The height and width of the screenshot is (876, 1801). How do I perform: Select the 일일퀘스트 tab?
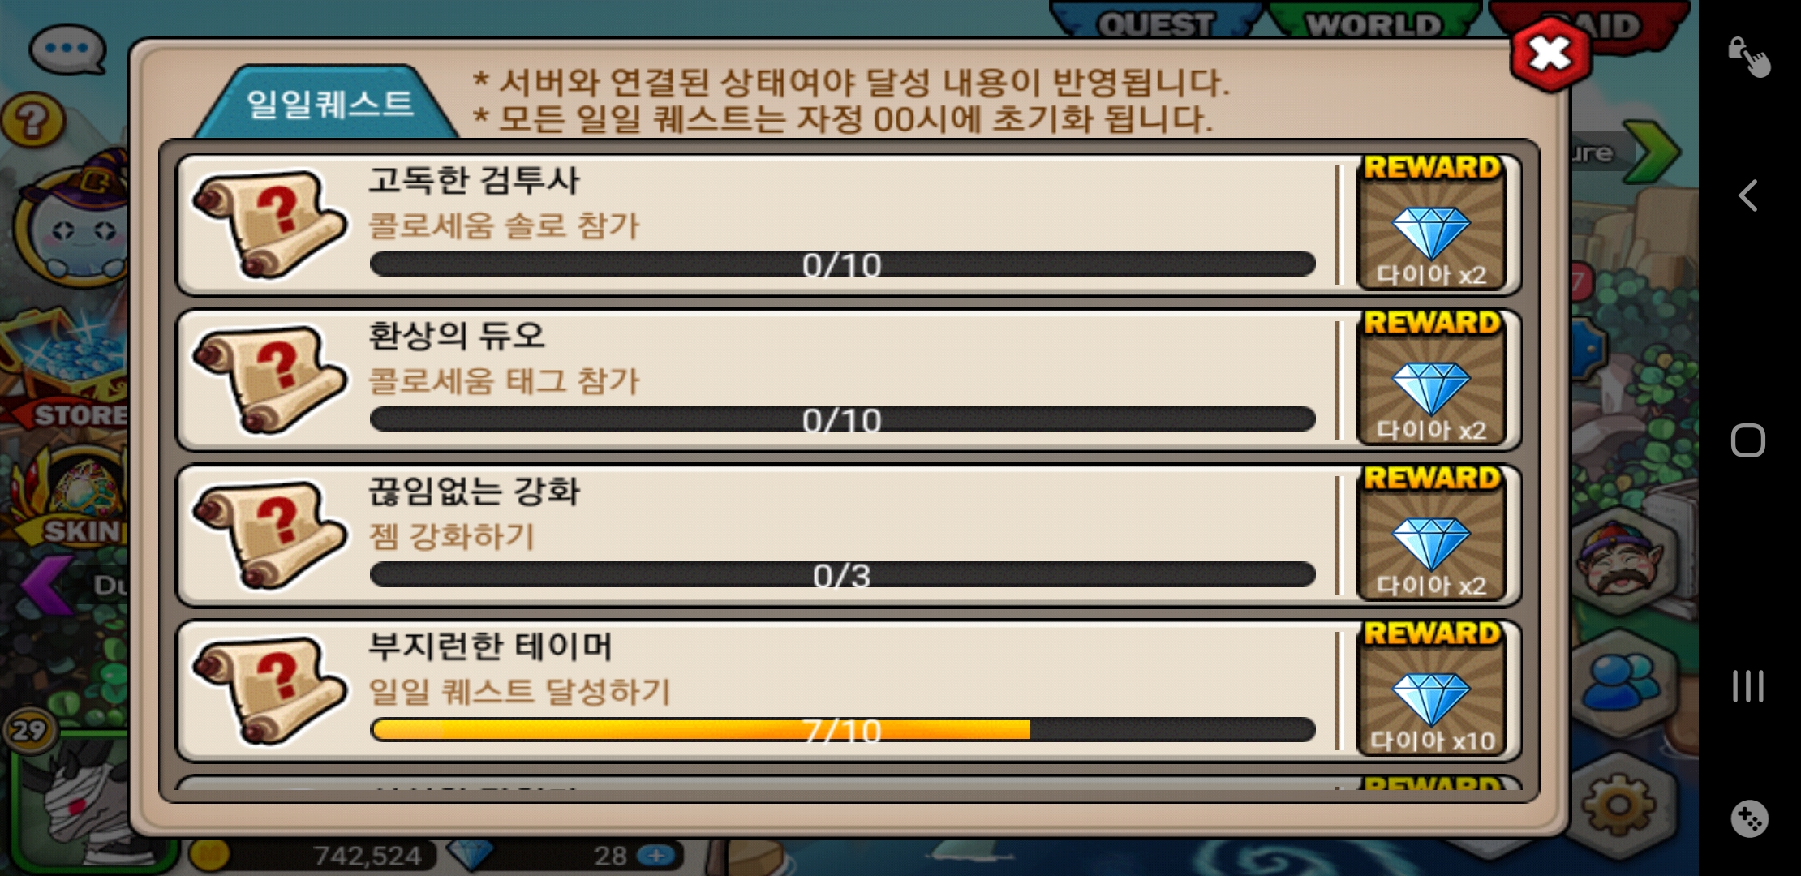pyautogui.click(x=329, y=103)
